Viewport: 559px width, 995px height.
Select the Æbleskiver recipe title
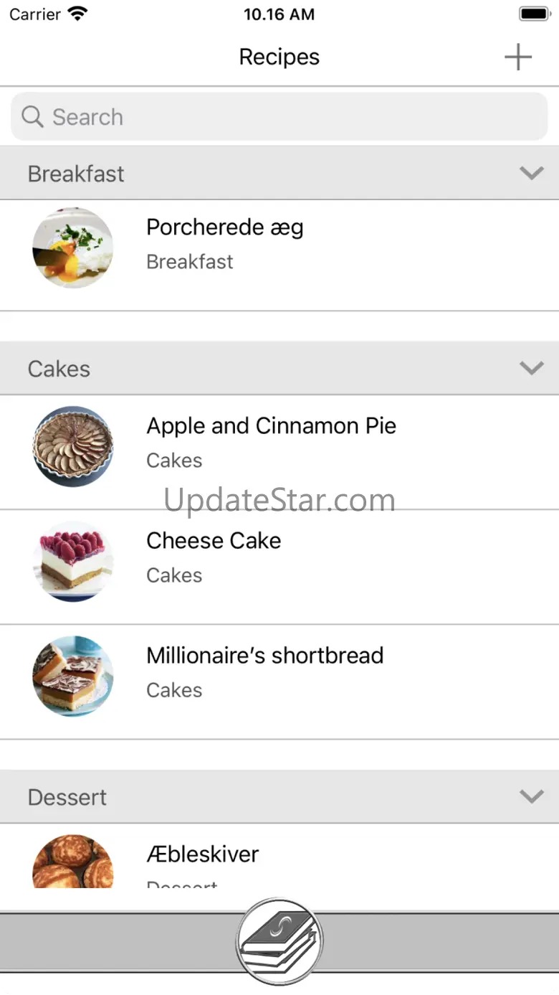[203, 854]
